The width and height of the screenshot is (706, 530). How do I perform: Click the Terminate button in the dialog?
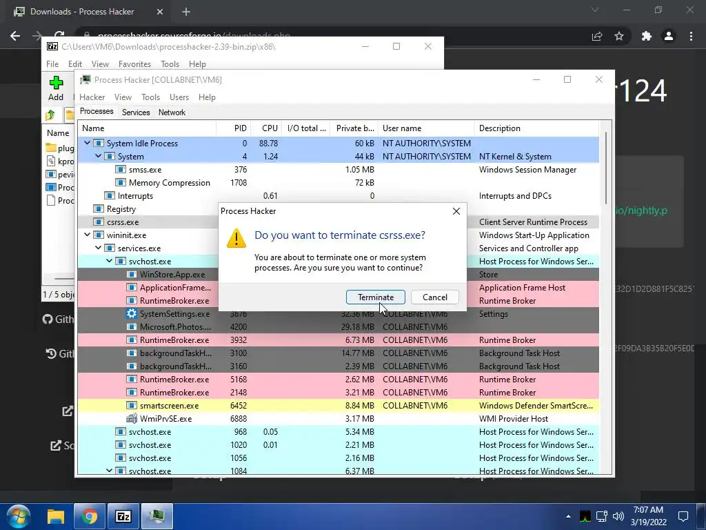pos(376,297)
